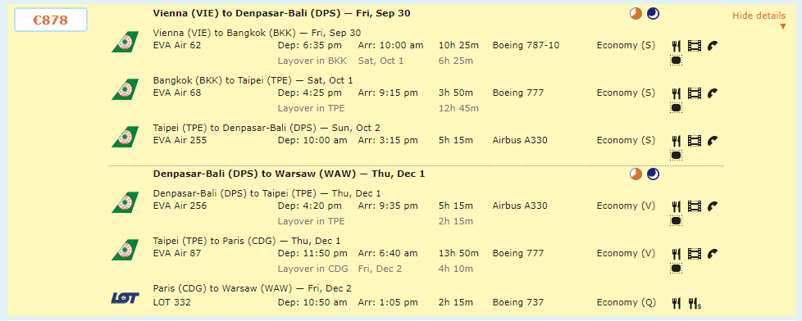
Task: Click the orange day-change icon for Denpasar to Warsaw
Action: click(636, 174)
